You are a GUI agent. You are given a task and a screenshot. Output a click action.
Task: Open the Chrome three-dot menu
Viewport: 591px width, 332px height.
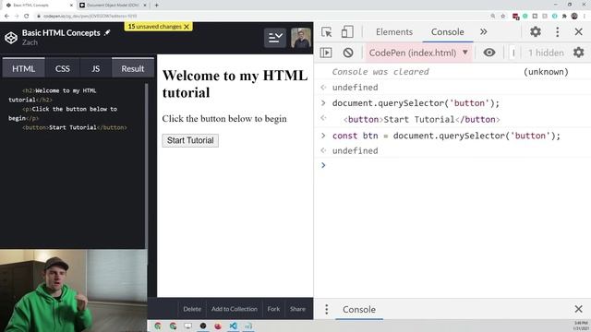tap(585, 17)
